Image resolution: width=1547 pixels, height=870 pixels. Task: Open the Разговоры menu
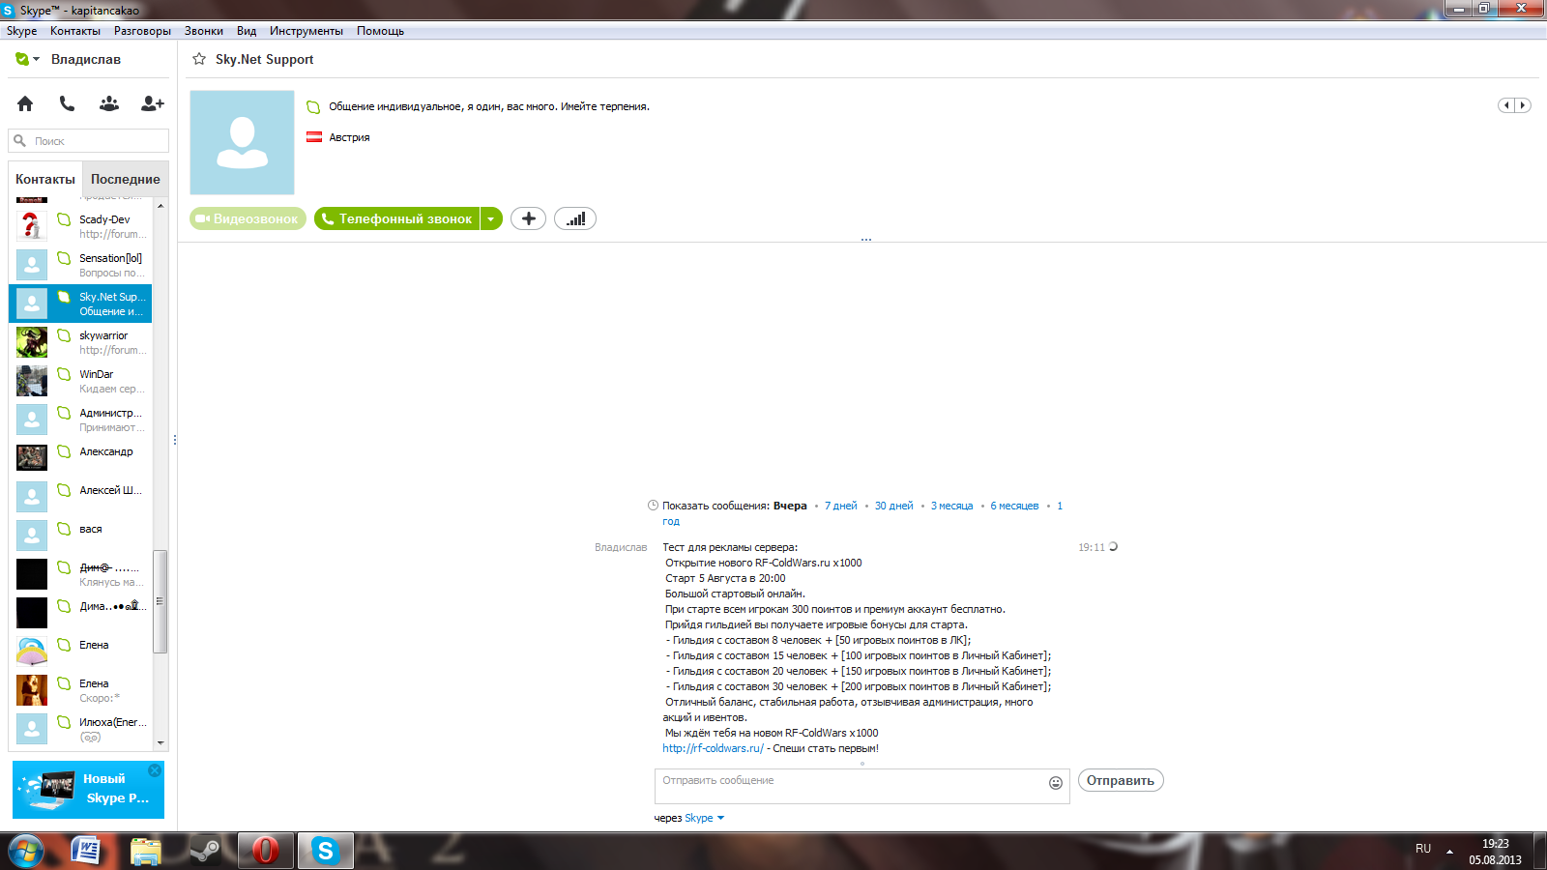(x=142, y=31)
